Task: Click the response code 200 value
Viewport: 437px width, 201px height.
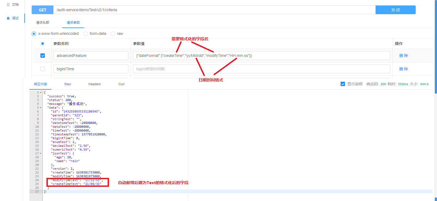Action: (x=383, y=84)
